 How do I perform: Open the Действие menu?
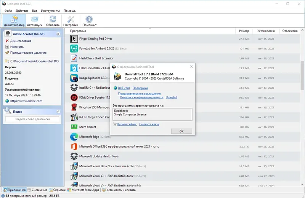22,11
